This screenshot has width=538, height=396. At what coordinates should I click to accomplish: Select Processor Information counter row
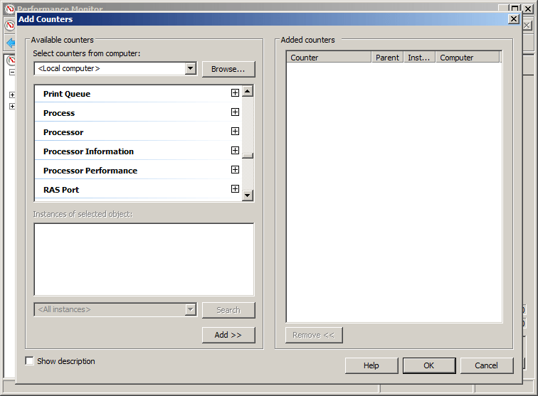coord(88,151)
